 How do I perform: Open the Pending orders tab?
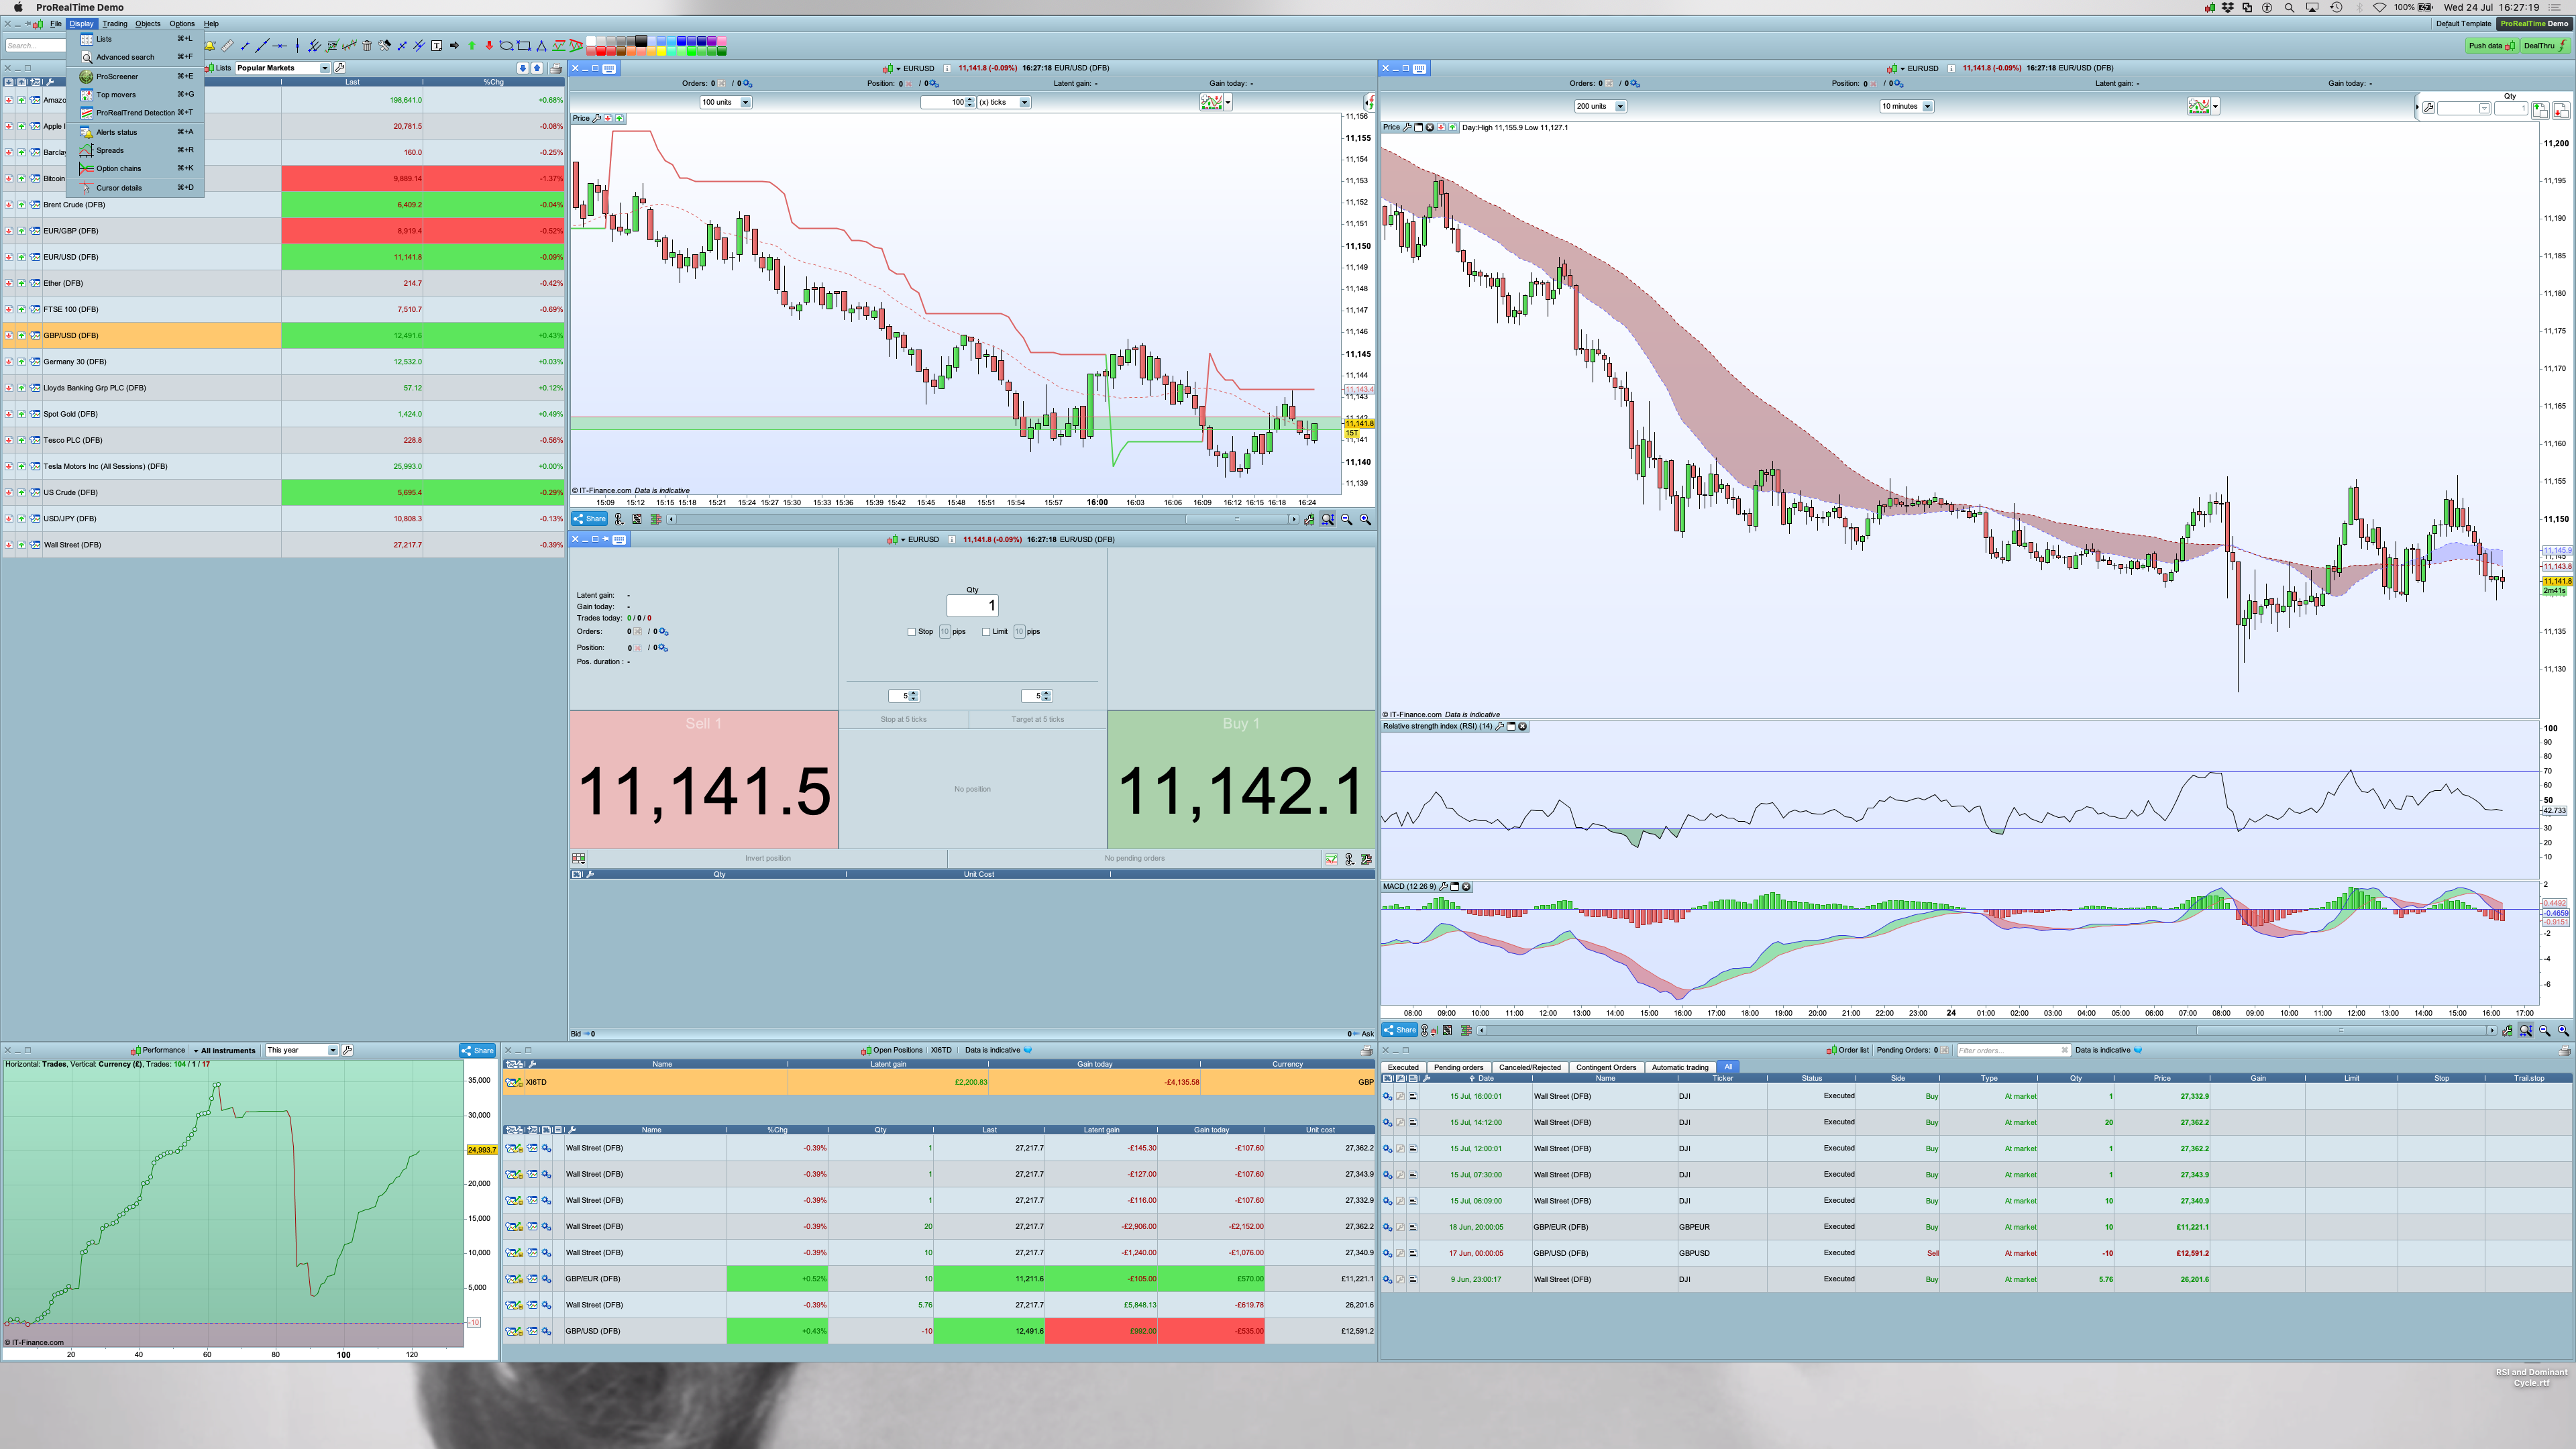tap(1458, 1067)
